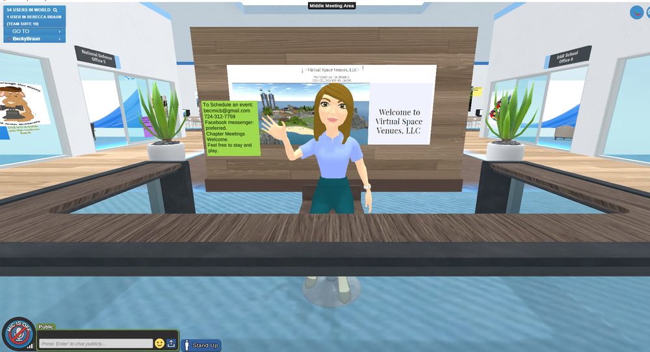650x352 pixels.
Task: Click the green scheduling info note
Action: [x=231, y=128]
